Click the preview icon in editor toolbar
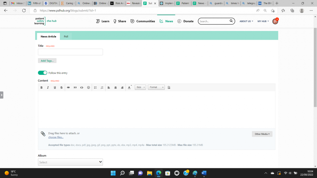This screenshot has width=317, height=178. tap(169, 88)
